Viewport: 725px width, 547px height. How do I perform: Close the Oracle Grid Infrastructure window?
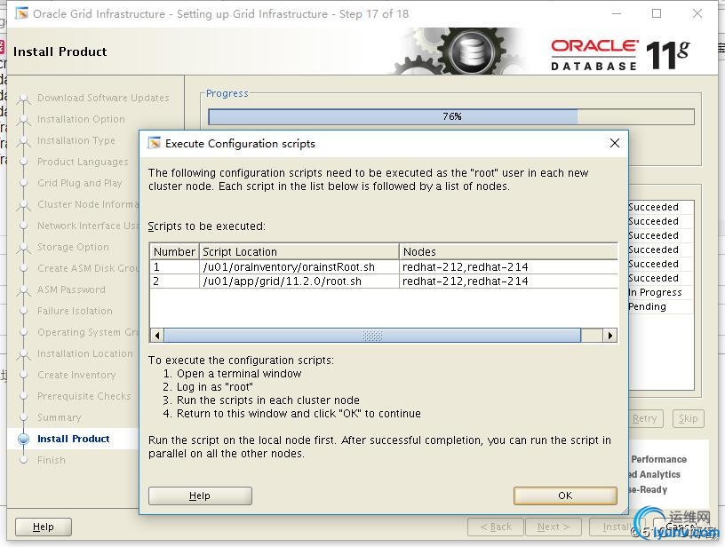[697, 13]
